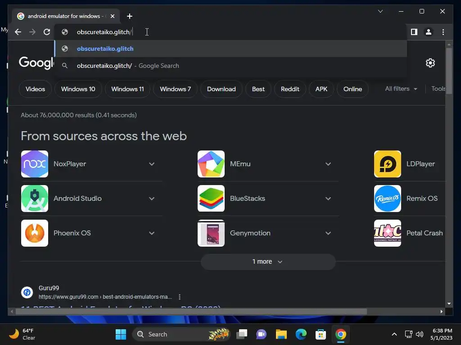The image size is (461, 345).
Task: Click the Genymotion name label
Action: [250, 233]
